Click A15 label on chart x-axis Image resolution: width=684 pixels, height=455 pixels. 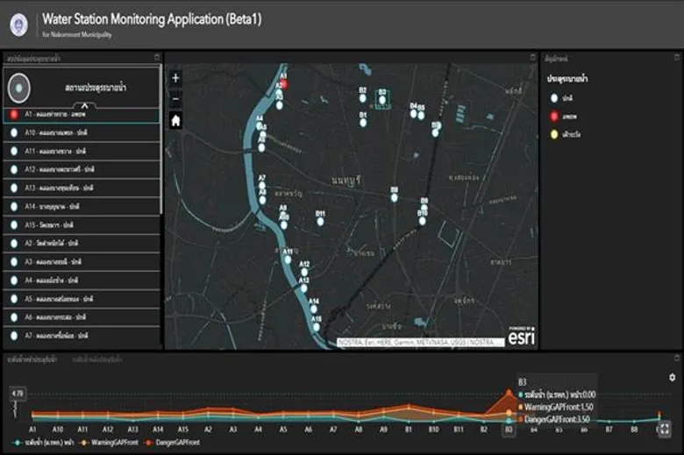tap(182, 430)
